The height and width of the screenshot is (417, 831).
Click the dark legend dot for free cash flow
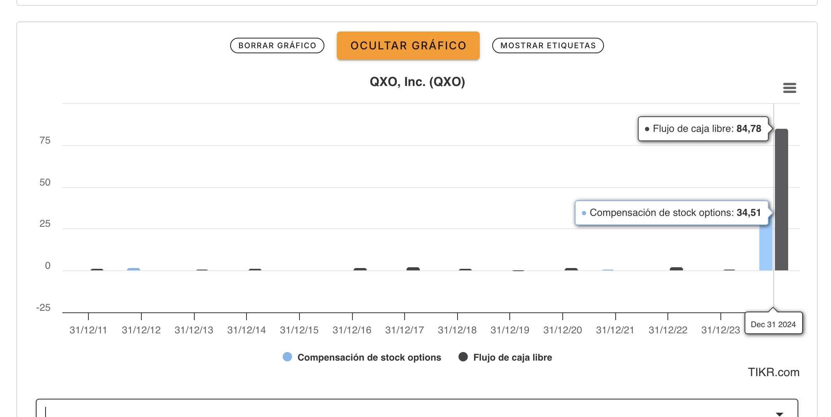[463, 357]
